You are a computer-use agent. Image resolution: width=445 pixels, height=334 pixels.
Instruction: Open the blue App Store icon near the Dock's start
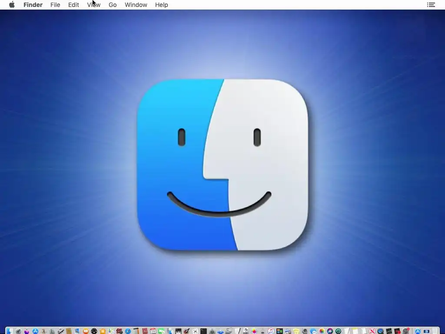point(35,331)
